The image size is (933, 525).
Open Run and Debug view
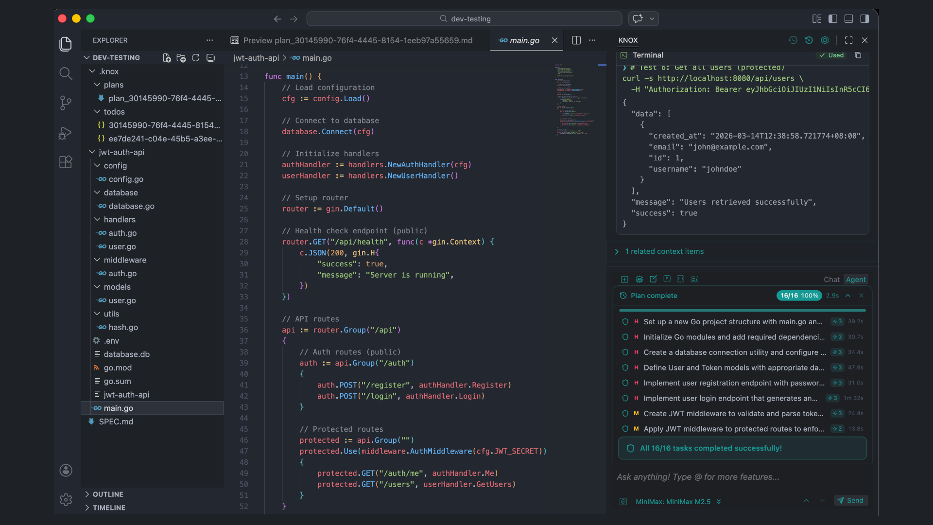(x=65, y=133)
